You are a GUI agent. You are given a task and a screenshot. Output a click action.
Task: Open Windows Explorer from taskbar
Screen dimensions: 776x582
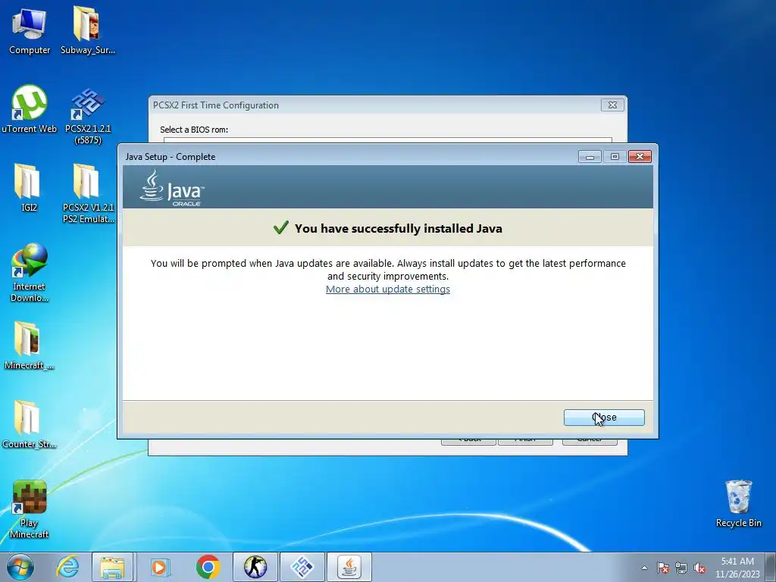(x=112, y=567)
